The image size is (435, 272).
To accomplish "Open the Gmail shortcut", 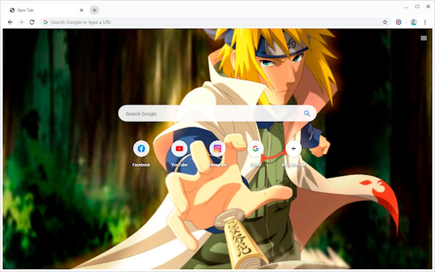I will [x=255, y=149].
